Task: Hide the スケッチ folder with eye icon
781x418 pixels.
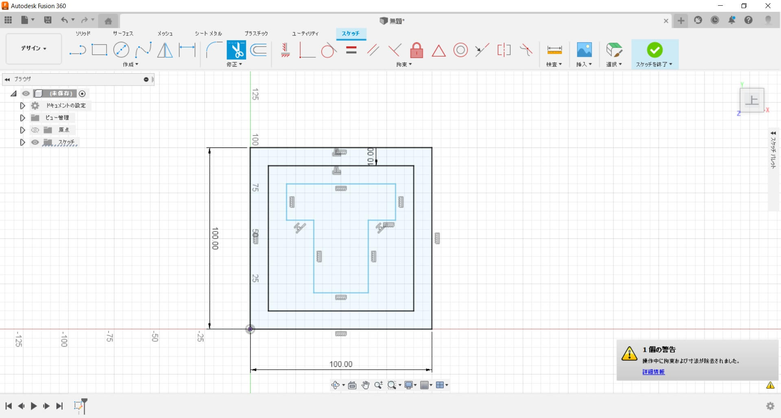Action: tap(35, 142)
